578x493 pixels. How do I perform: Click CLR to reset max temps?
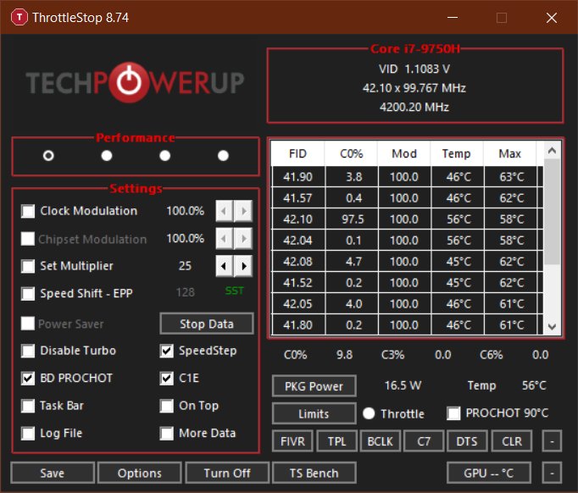tap(512, 441)
